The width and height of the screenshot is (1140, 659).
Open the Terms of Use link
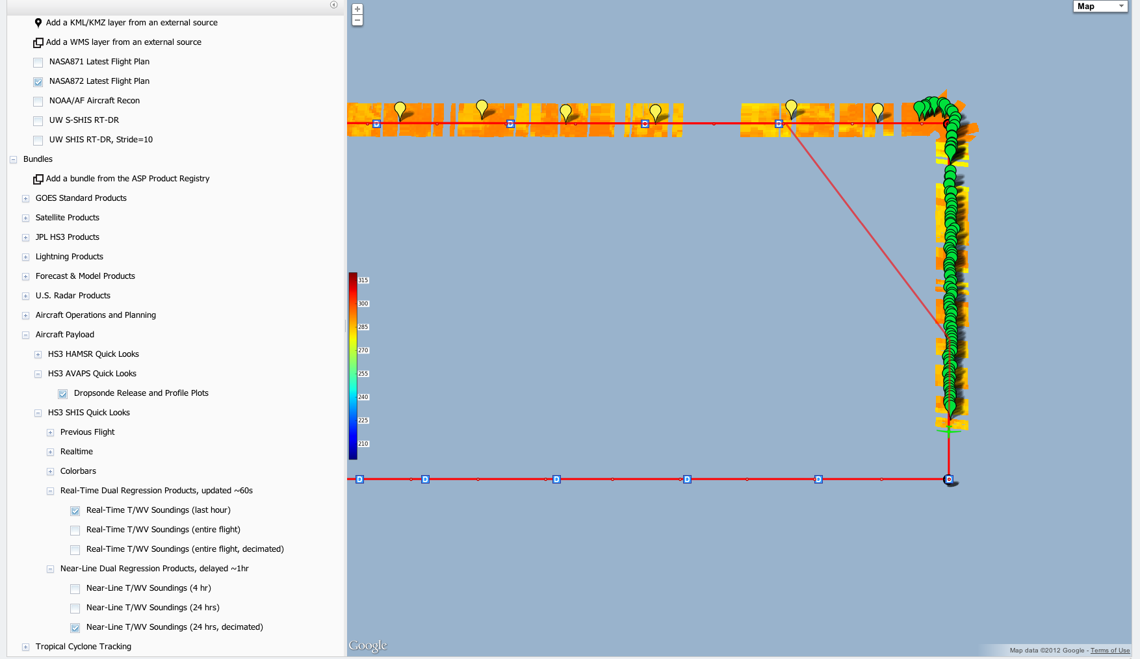(x=1109, y=650)
